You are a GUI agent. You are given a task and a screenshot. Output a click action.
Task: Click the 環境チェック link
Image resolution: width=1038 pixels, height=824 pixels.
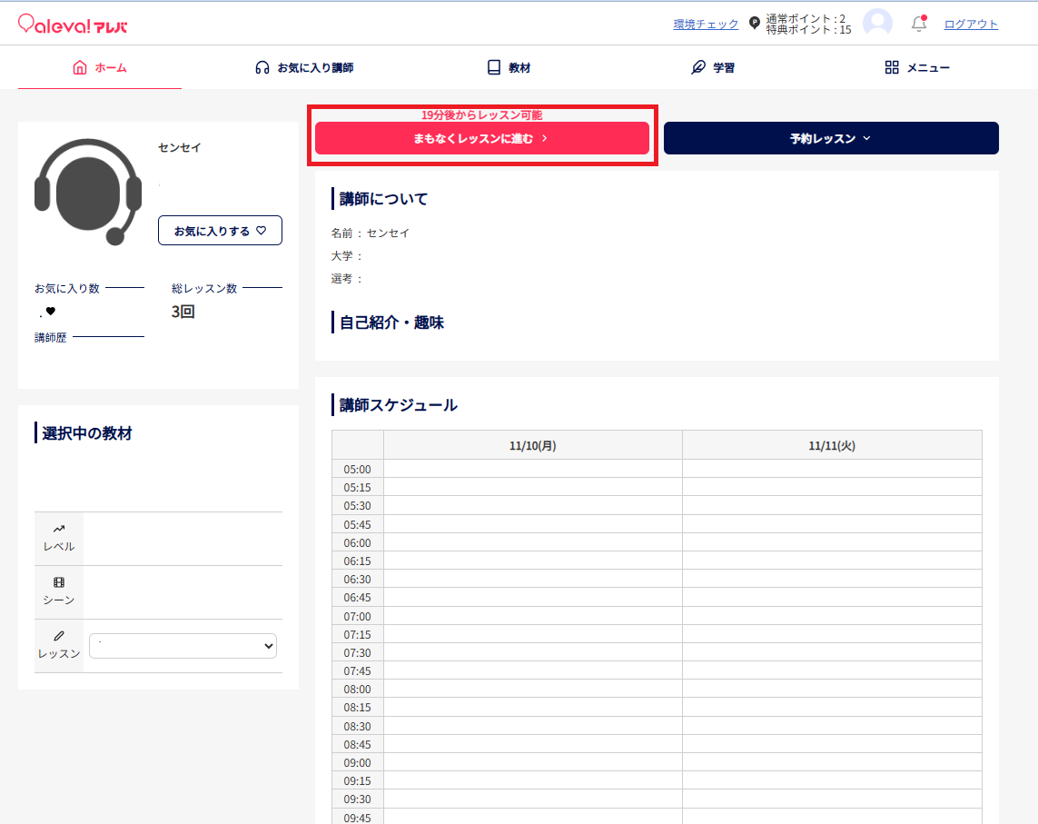coord(706,25)
